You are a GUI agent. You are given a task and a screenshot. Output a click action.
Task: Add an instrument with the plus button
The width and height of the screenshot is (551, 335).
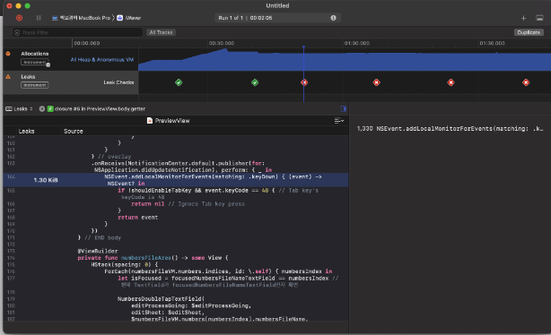(523, 18)
